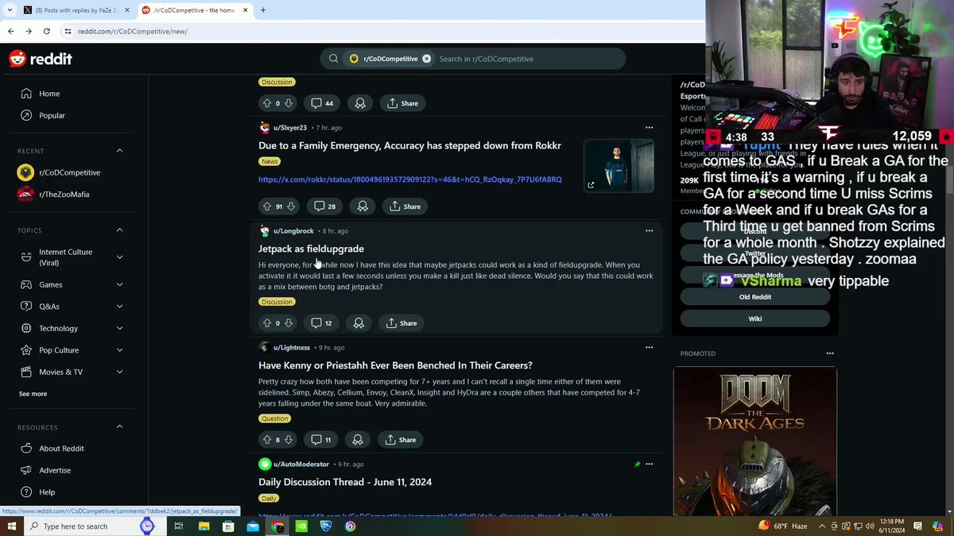The width and height of the screenshot is (954, 536).
Task: Open the 28 comments on Accuracy post
Action: pyautogui.click(x=324, y=206)
